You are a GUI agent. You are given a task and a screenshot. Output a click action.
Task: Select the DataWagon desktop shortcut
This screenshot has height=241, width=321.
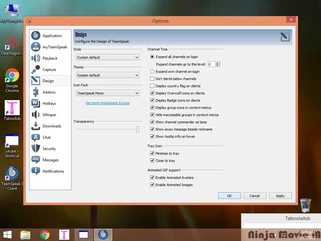12,46
